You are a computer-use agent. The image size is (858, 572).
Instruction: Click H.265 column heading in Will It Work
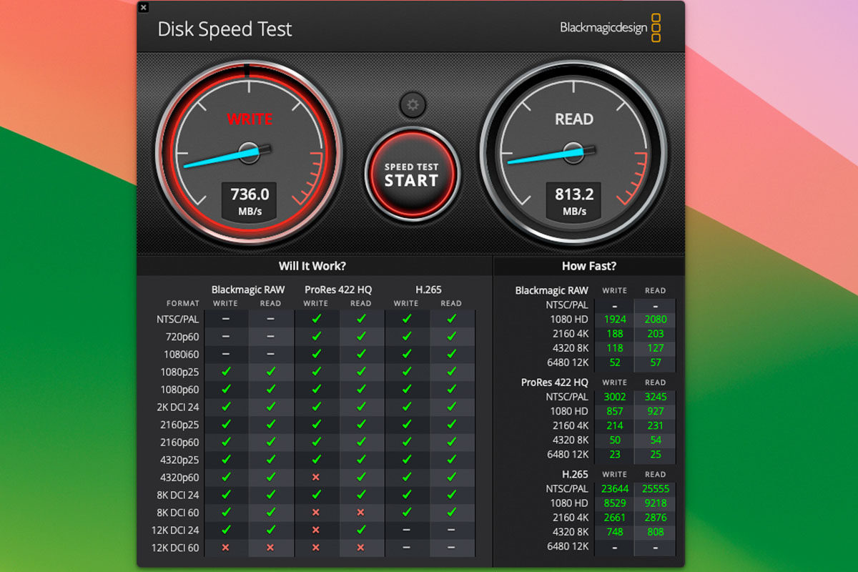[428, 290]
